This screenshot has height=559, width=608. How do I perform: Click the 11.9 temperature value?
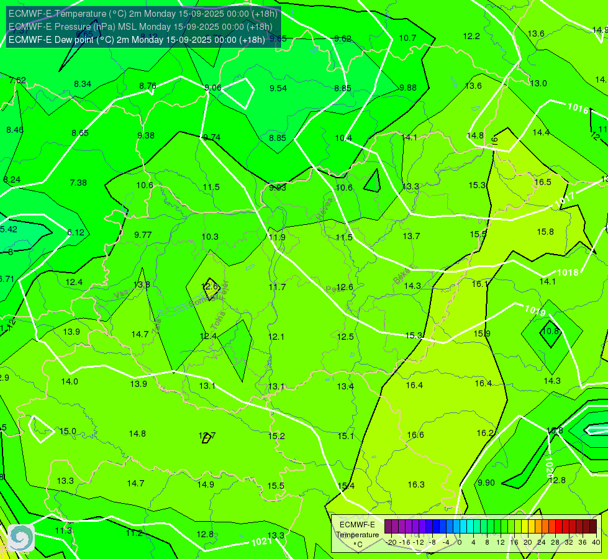coord(277,237)
